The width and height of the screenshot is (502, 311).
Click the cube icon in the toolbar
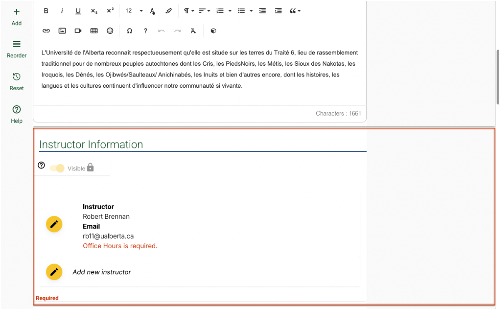pyautogui.click(x=213, y=31)
